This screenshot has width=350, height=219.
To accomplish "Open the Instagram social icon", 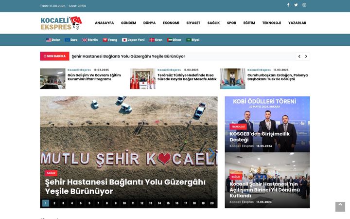I will tap(304, 5).
